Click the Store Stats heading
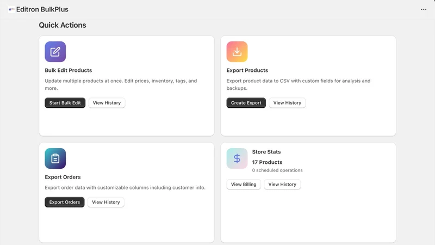The image size is (435, 245). 266,152
